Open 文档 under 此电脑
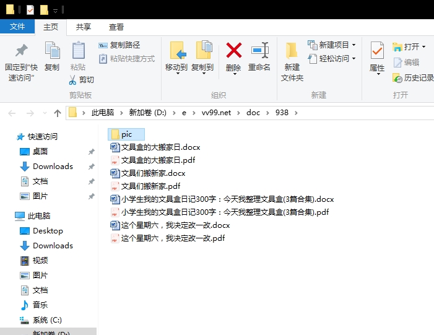The height and width of the screenshot is (335, 434). point(34,290)
